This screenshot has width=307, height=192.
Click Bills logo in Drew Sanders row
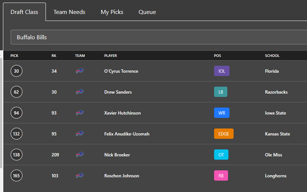[x=80, y=92]
